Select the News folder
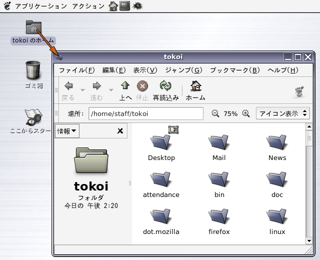Viewport: 320px width, 260px height. [x=277, y=147]
